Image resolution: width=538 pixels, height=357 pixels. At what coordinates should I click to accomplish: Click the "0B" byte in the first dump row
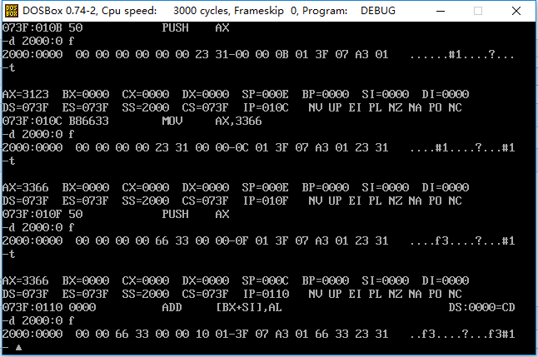[x=281, y=54]
